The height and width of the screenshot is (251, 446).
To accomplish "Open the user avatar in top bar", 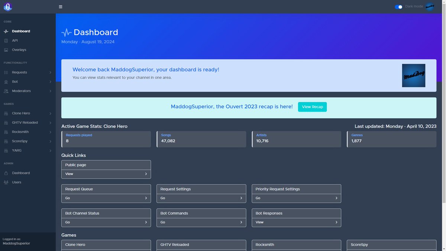I will pos(430,7).
